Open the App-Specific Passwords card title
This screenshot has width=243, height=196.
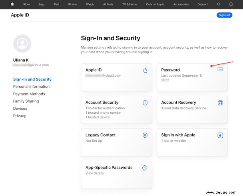tap(109, 167)
